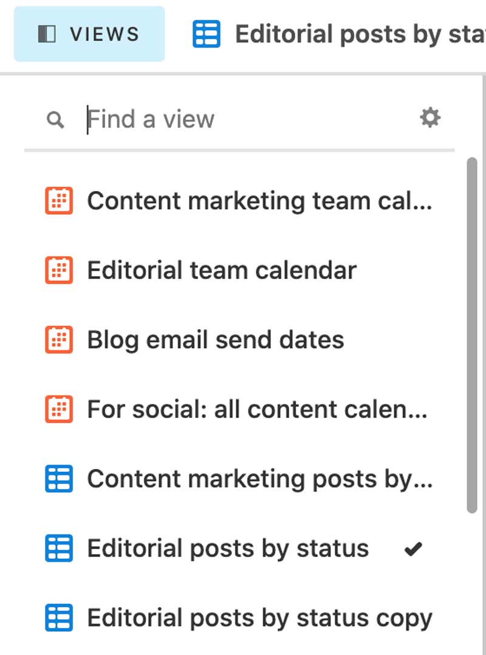The width and height of the screenshot is (486, 655).
Task: Click the calendar icon for Blog email send dates
Action: (59, 339)
